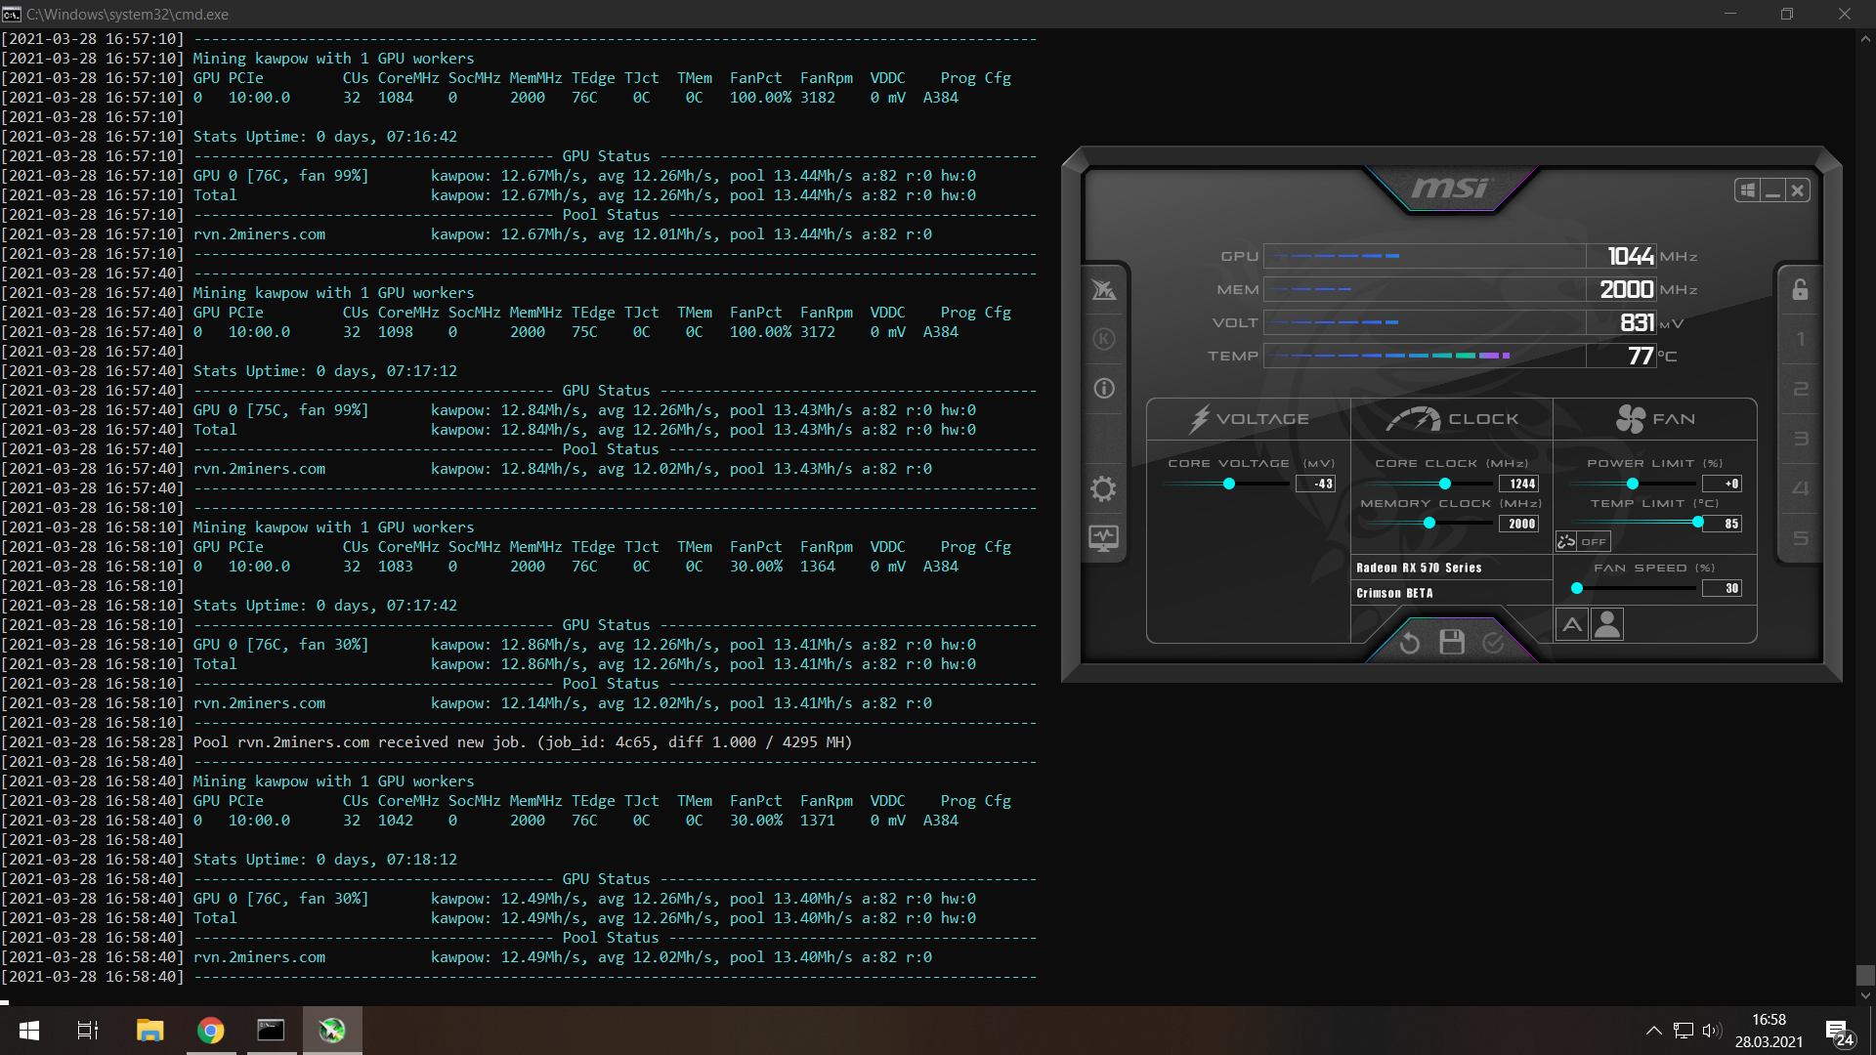Toggle start with Windows button in Afterburner

[1748, 190]
